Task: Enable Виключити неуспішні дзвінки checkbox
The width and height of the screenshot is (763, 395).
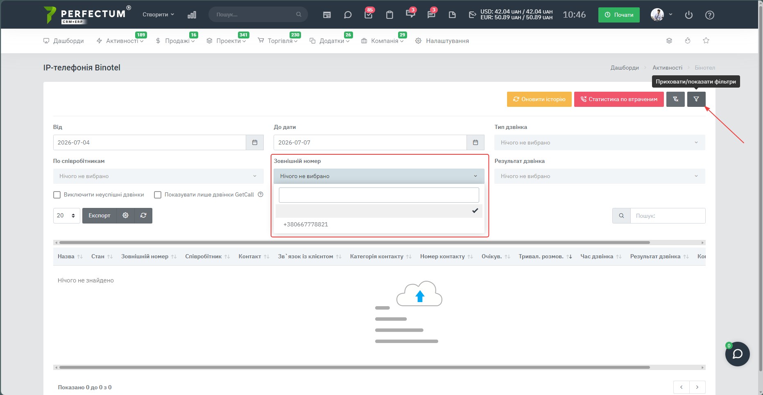Action: coord(57,195)
